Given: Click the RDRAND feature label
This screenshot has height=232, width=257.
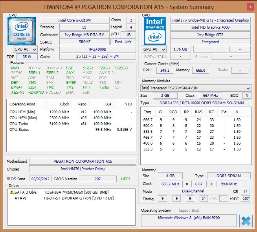Looking at the screenshot, I should click(36, 92).
